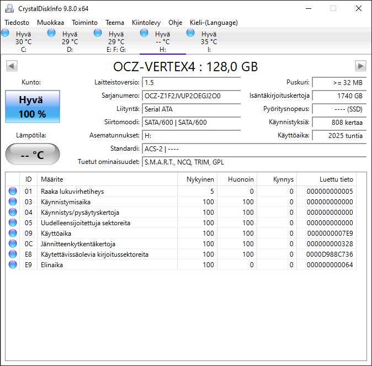Select the D: drive status orb
Viewport: 372px width, 366px height.
(51, 33)
